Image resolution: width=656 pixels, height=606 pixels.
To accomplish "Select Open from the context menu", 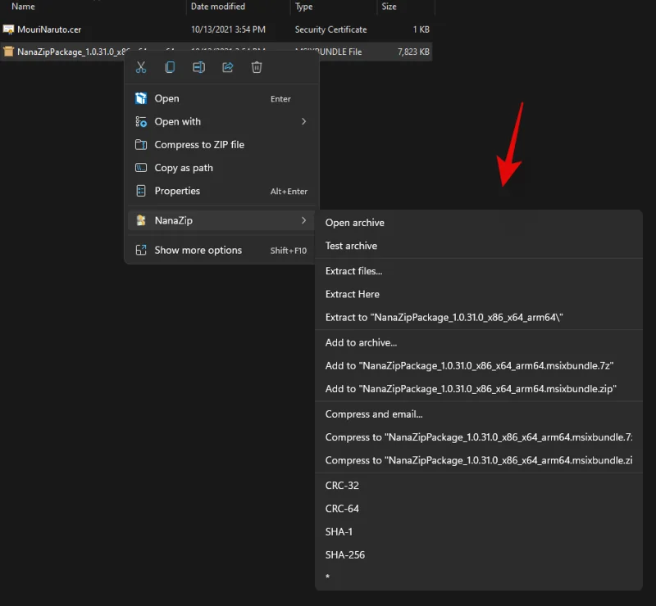I will [166, 97].
